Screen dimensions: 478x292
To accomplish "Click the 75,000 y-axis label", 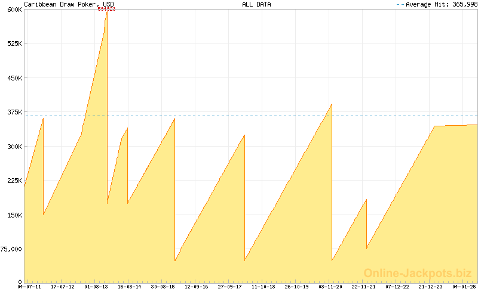I will (11, 249).
